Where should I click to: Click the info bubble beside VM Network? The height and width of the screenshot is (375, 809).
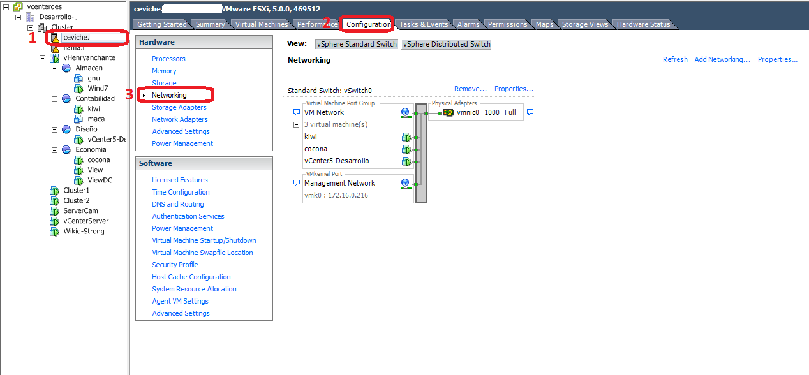[x=296, y=113]
